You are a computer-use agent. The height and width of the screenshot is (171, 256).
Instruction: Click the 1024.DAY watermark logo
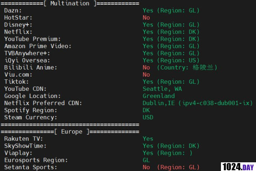238,167
